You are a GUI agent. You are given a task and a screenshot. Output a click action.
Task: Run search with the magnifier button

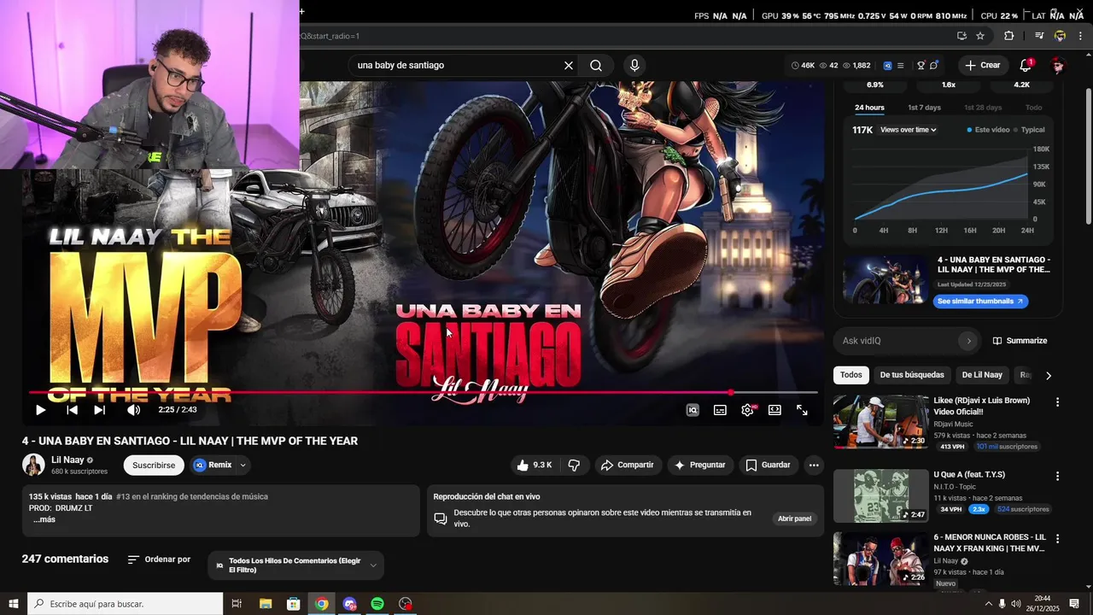pos(596,65)
